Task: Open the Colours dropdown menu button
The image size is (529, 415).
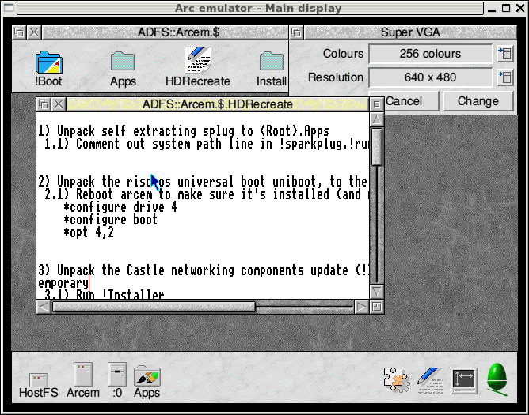Action: pos(505,54)
